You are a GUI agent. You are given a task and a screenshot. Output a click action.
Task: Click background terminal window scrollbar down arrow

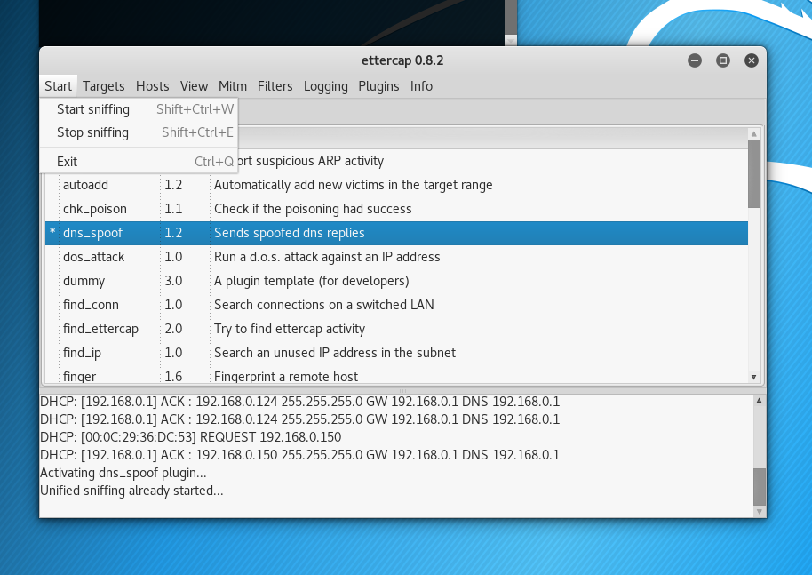tap(511, 40)
